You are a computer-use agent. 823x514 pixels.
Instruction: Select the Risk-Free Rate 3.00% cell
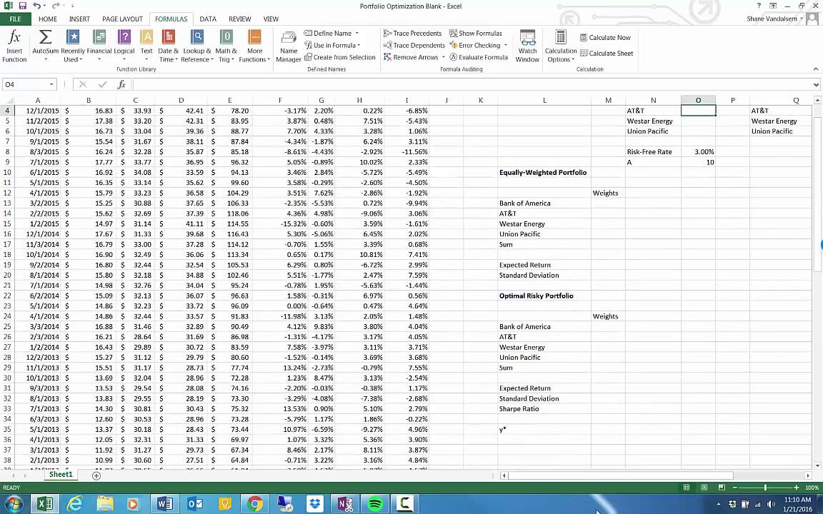pyautogui.click(x=698, y=151)
